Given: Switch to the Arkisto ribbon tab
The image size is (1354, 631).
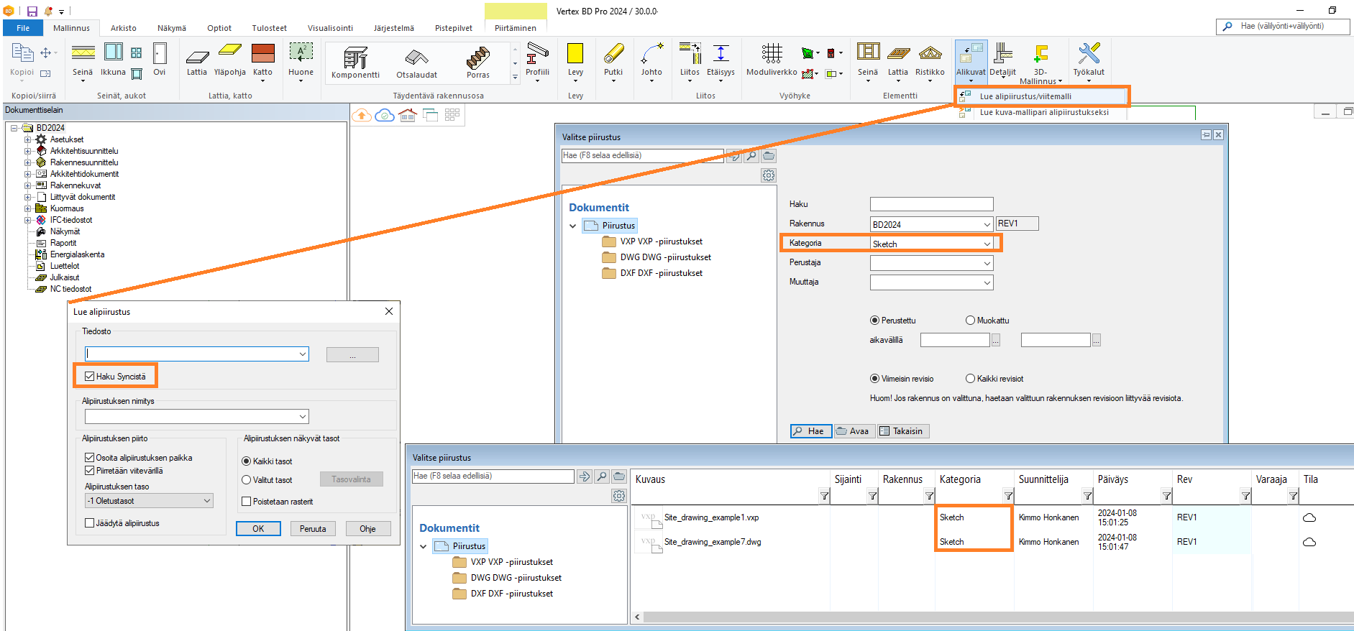Looking at the screenshot, I should 123,28.
